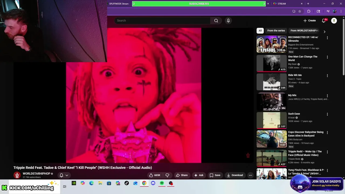
Task: Open a new browser tab
Action: pos(308,4)
